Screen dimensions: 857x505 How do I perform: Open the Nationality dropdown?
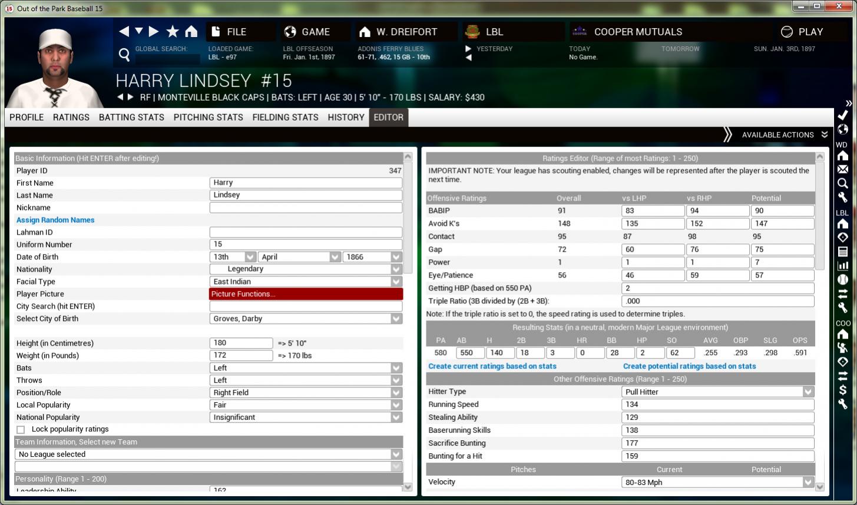[306, 269]
